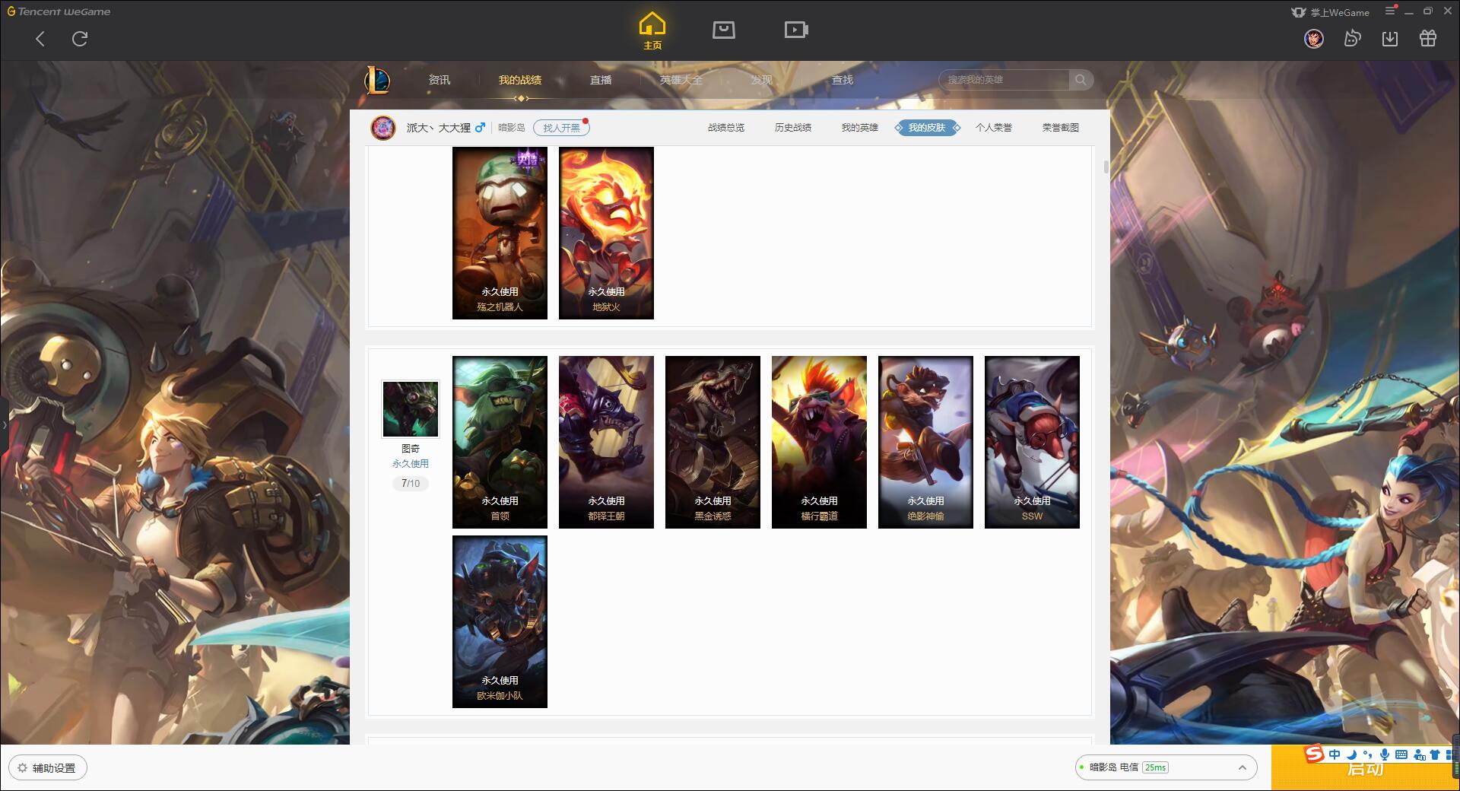Open the hamburger main menu
Image resolution: width=1460 pixels, height=791 pixels.
click(x=1390, y=11)
